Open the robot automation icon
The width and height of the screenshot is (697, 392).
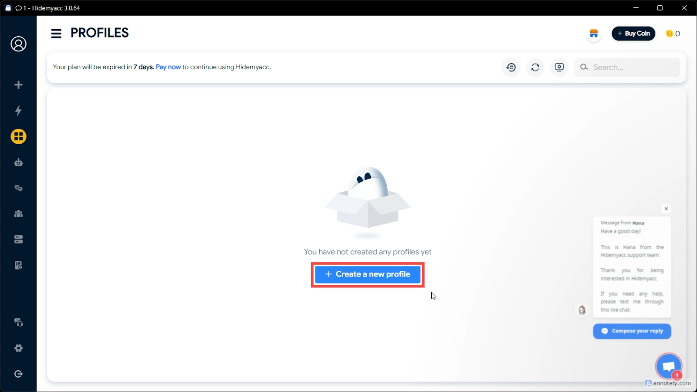[18, 162]
